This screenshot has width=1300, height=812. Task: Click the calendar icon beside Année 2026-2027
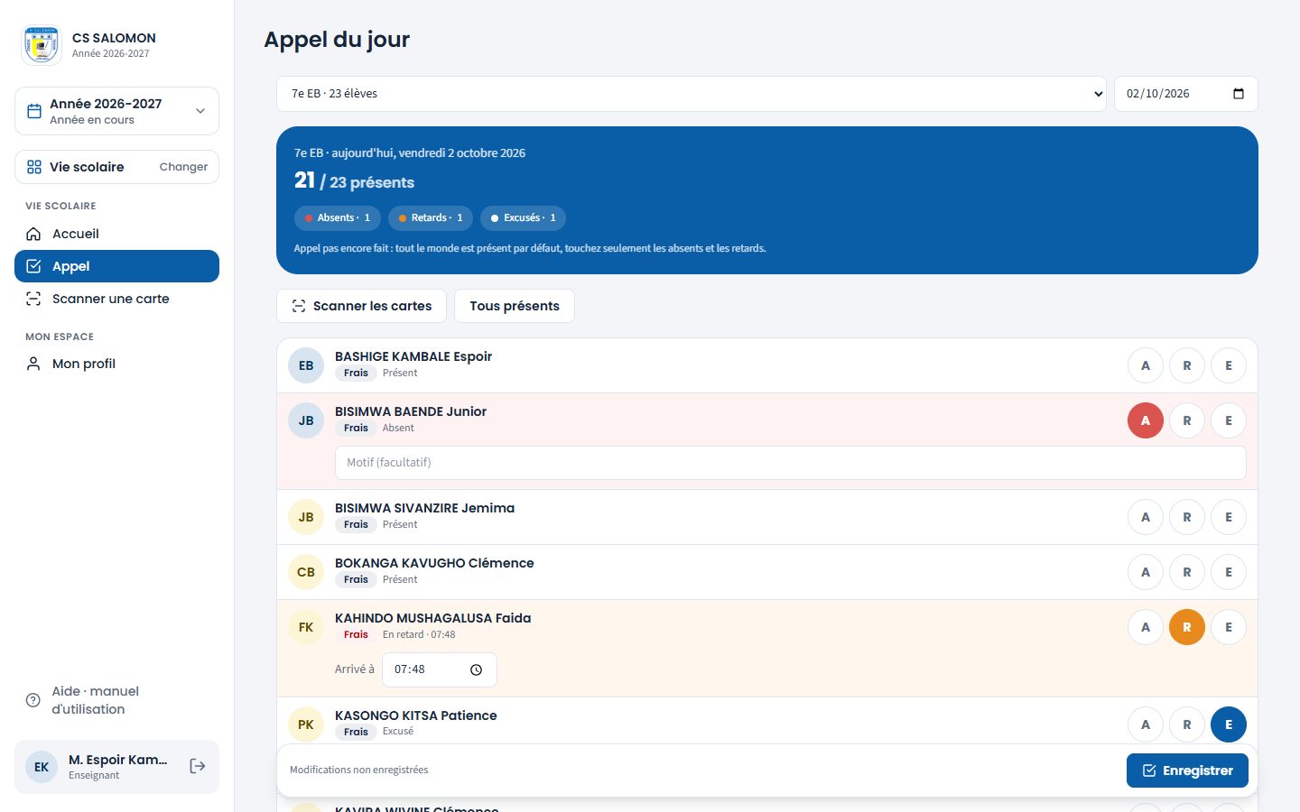(34, 111)
